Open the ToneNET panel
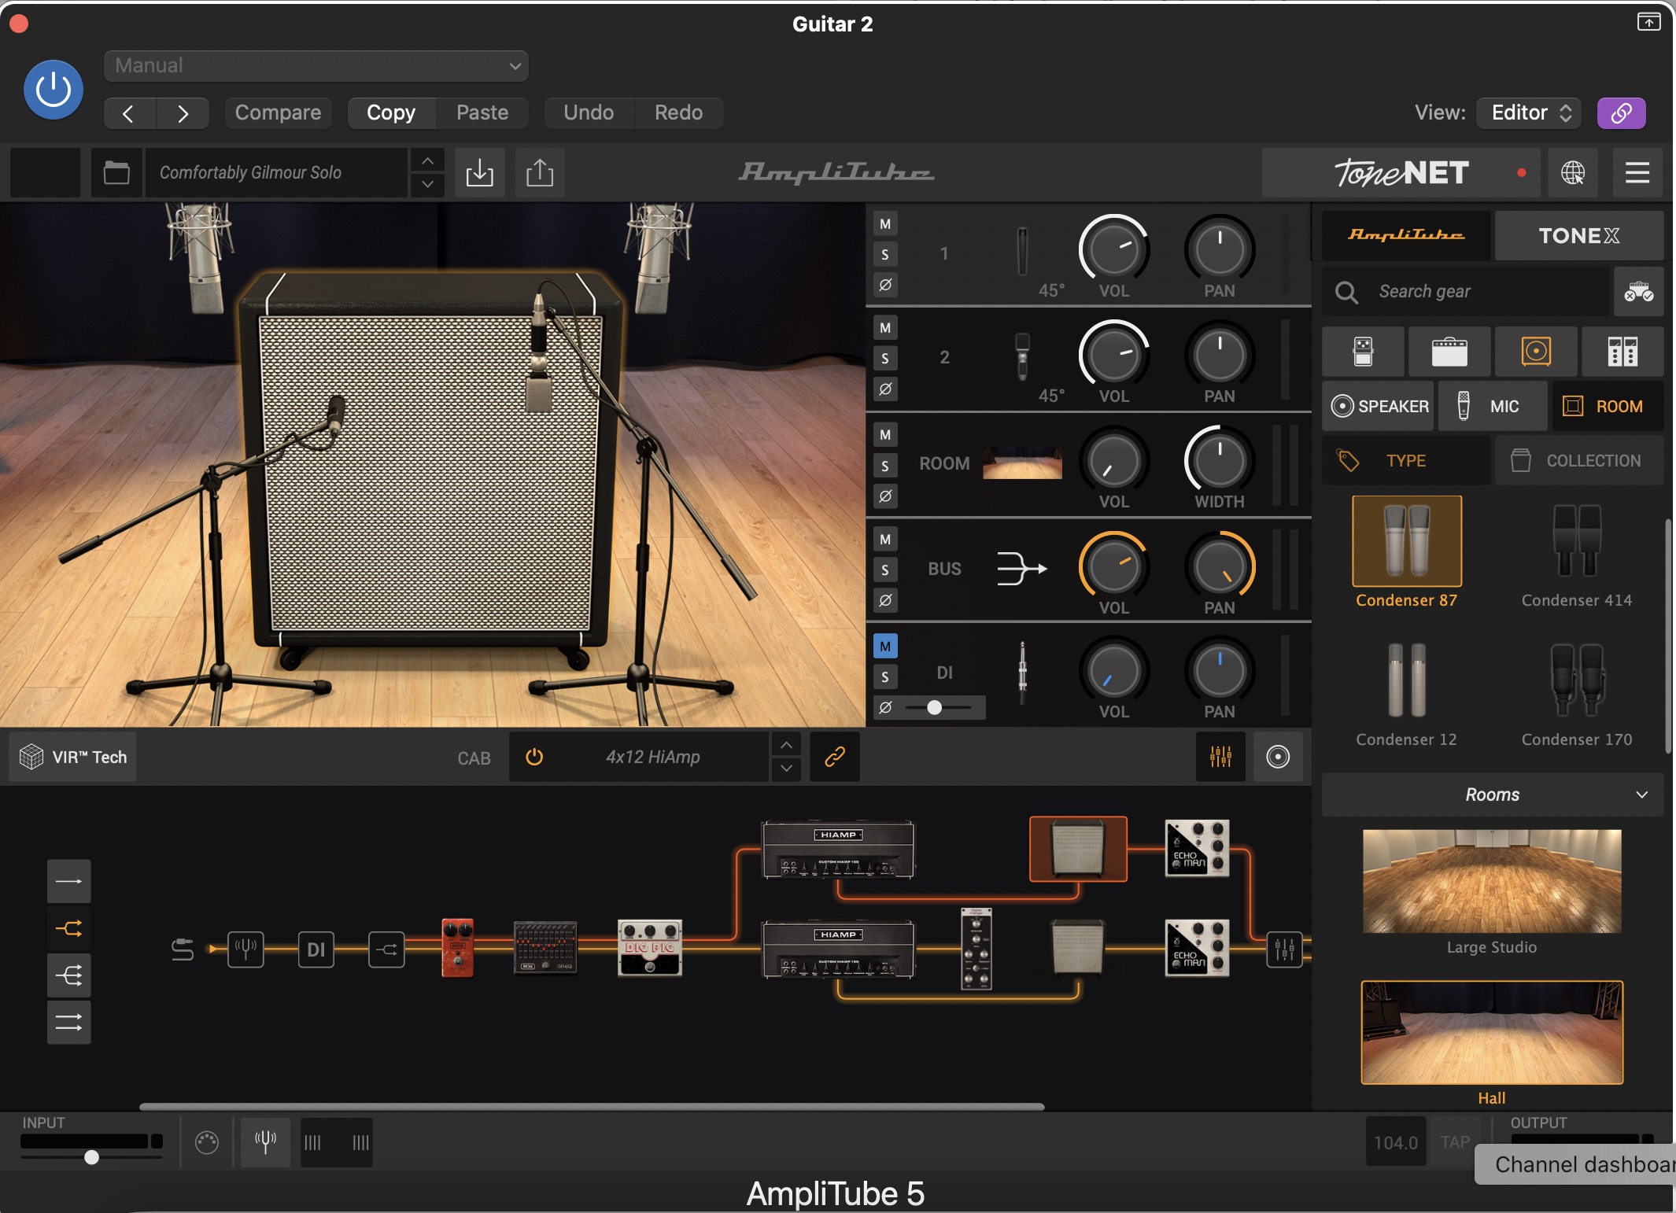Viewport: 1676px width, 1213px height. [1401, 172]
